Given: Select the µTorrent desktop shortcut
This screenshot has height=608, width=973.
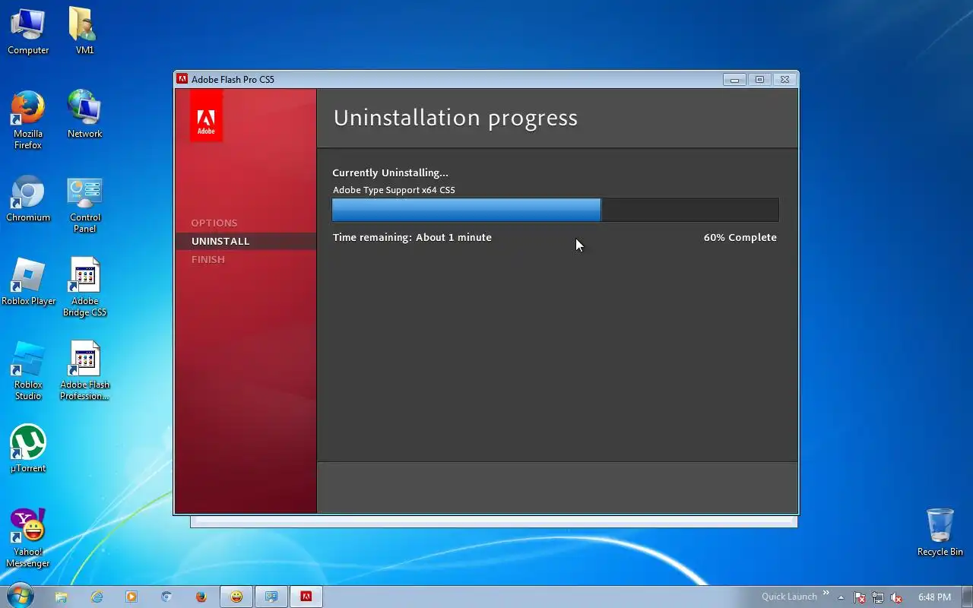Looking at the screenshot, I should (28, 449).
